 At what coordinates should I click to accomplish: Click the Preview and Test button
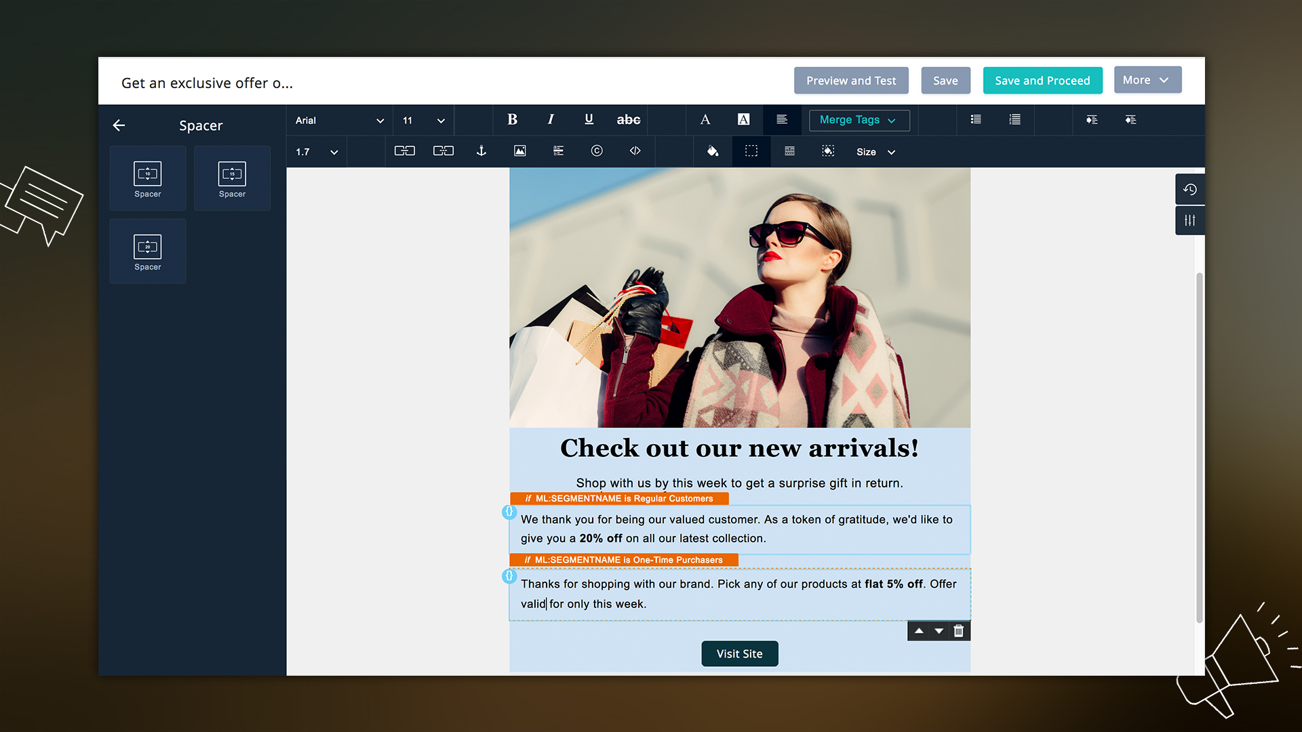coord(850,79)
